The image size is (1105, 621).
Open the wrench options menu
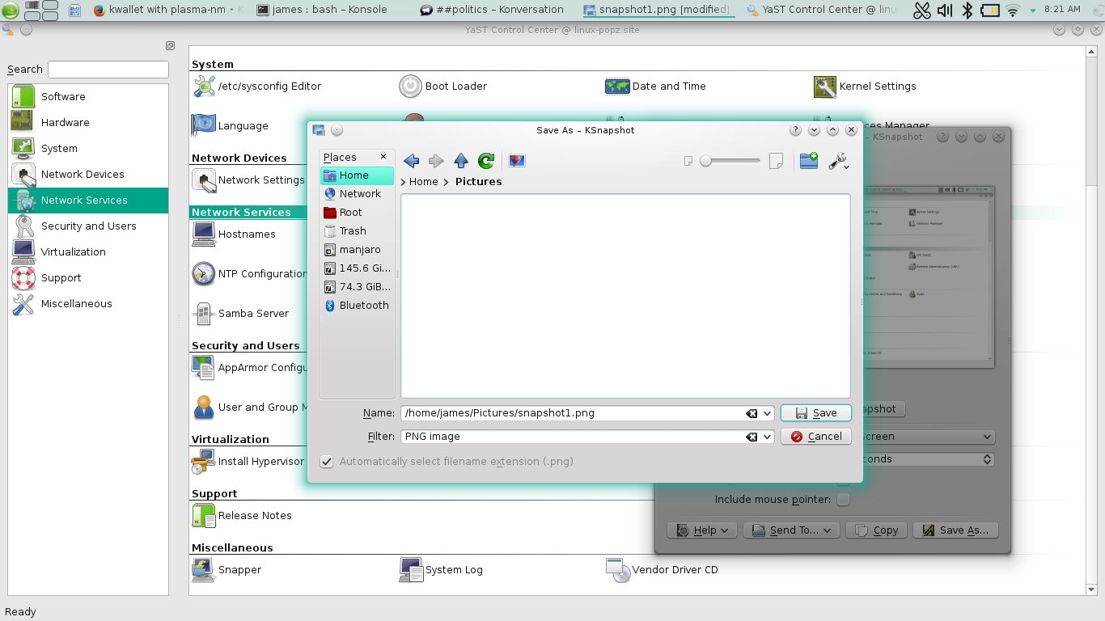[839, 161]
